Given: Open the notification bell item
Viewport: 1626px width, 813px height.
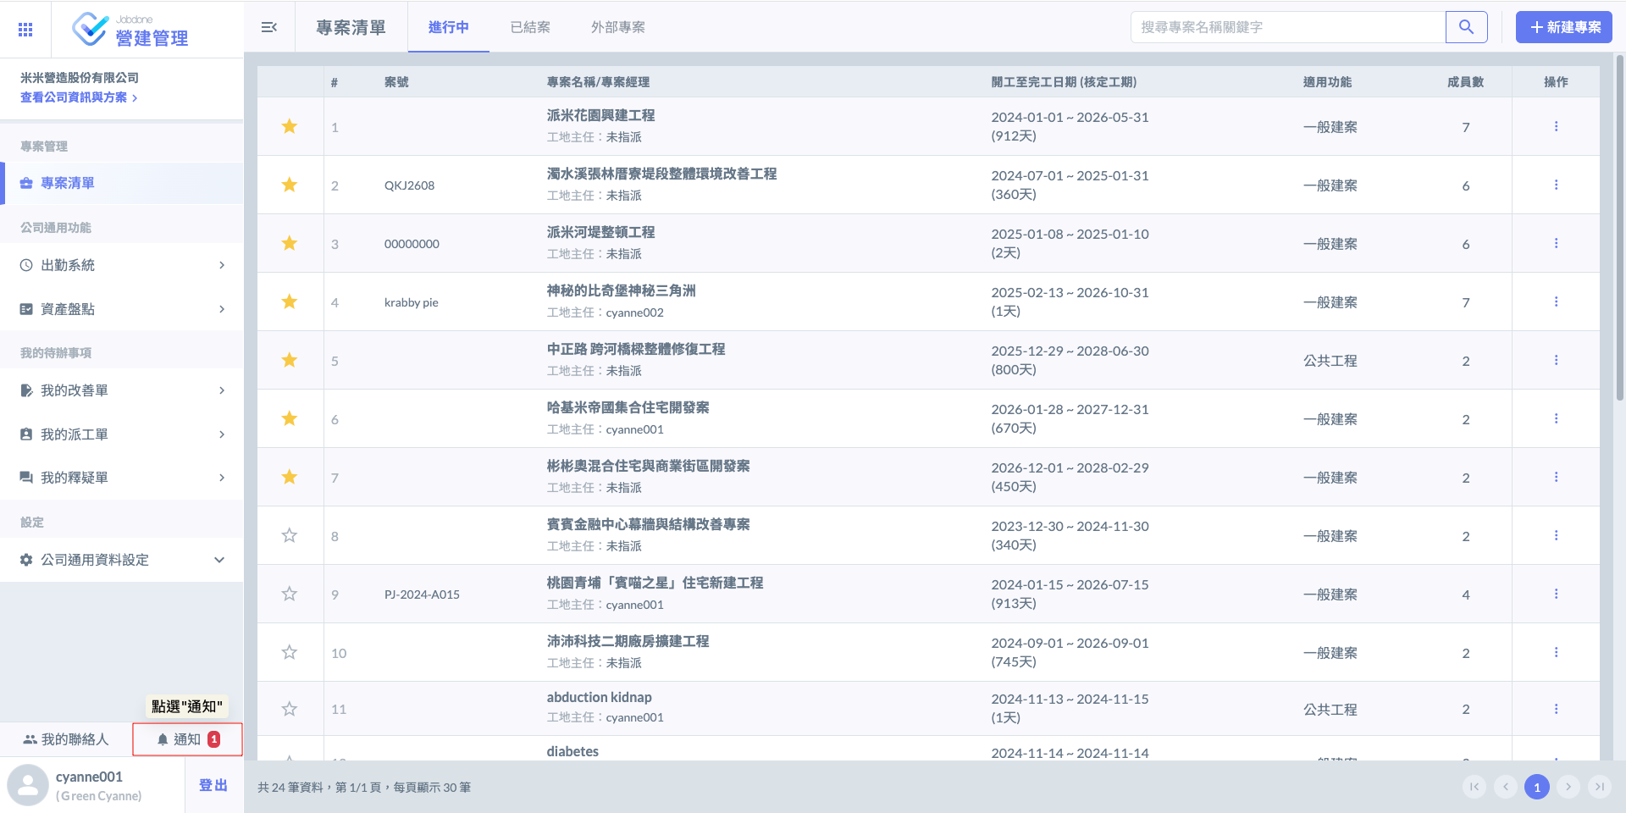Looking at the screenshot, I should 187,739.
